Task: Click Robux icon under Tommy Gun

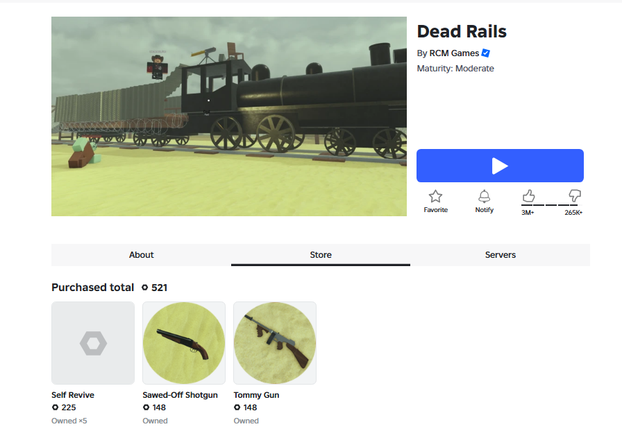Action: [x=237, y=407]
